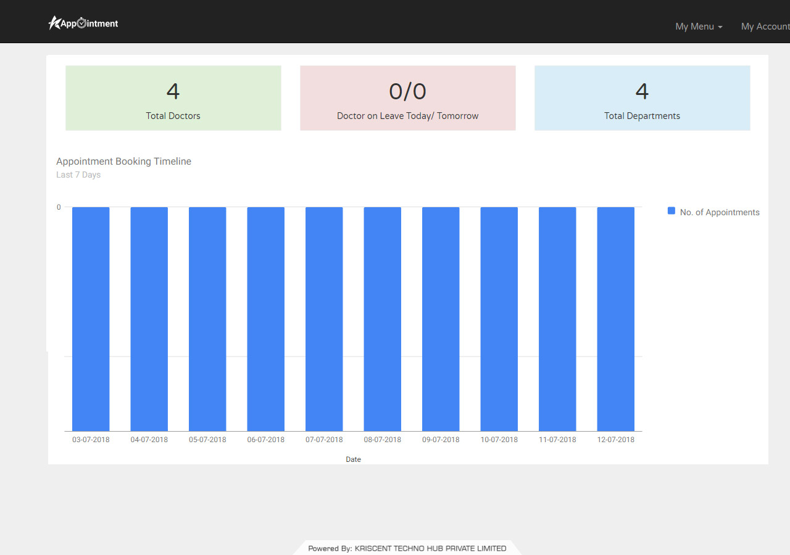Image resolution: width=790 pixels, height=555 pixels.
Task: Click the Date axis title
Action: pyautogui.click(x=354, y=459)
